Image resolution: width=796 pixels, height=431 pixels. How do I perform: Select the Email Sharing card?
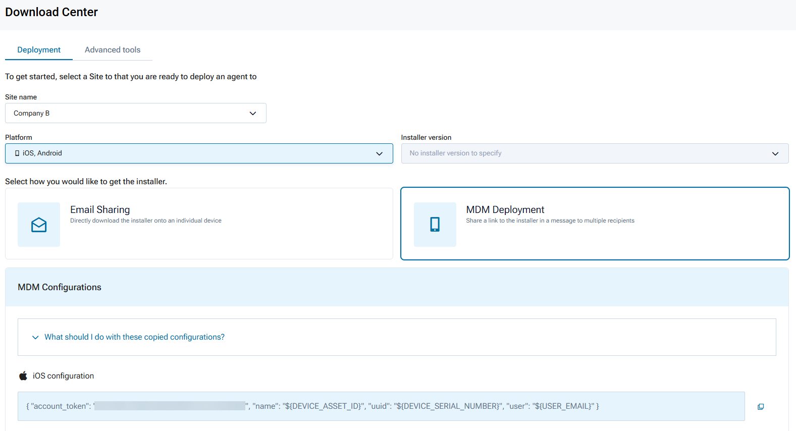point(199,224)
